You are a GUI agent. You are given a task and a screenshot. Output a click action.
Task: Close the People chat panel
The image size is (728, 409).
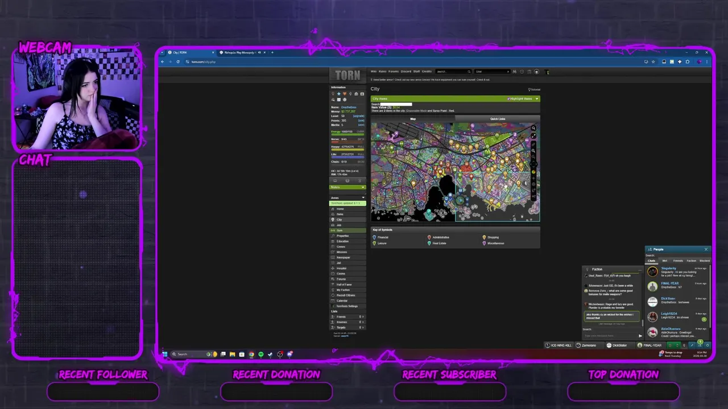coord(706,249)
